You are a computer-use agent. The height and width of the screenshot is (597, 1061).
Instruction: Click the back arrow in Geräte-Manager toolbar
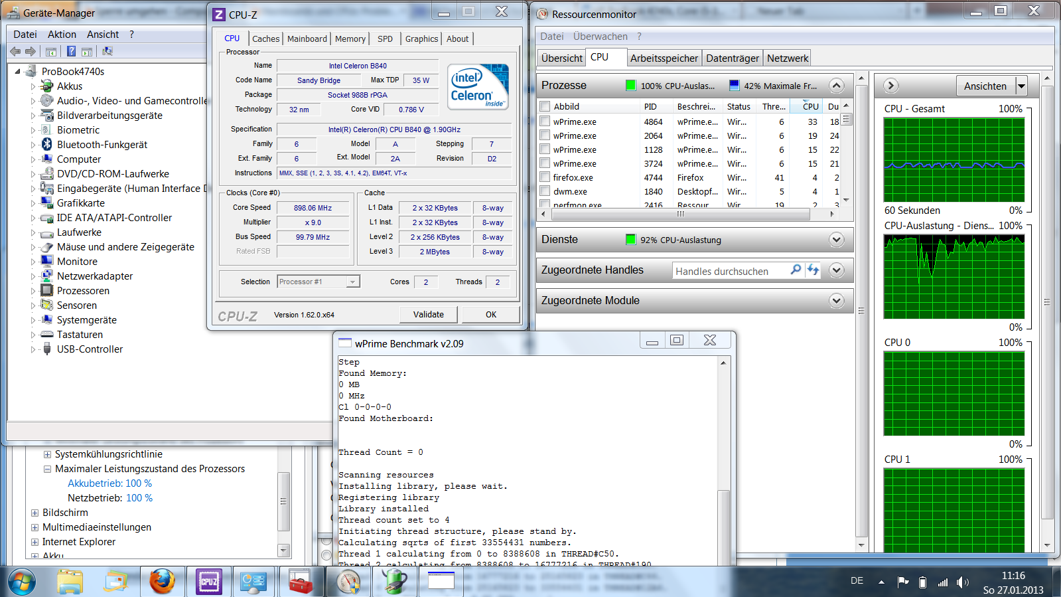[15, 51]
